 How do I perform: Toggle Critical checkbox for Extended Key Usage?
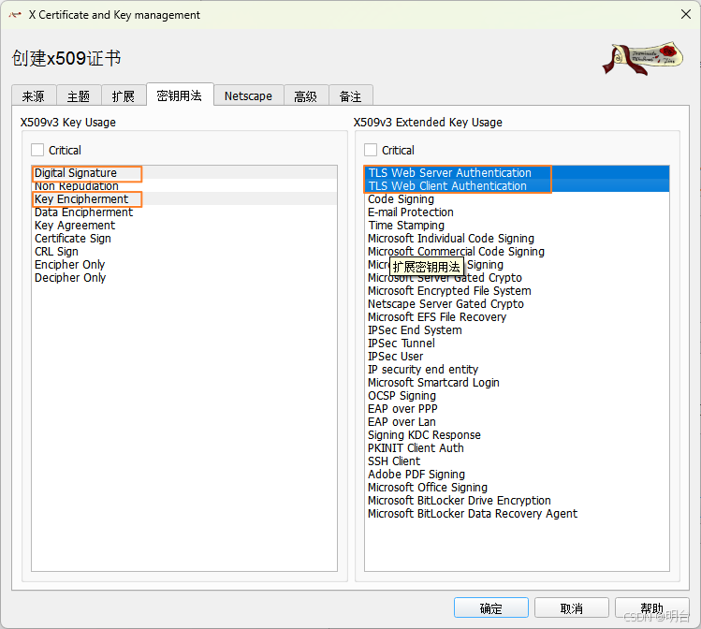point(371,150)
